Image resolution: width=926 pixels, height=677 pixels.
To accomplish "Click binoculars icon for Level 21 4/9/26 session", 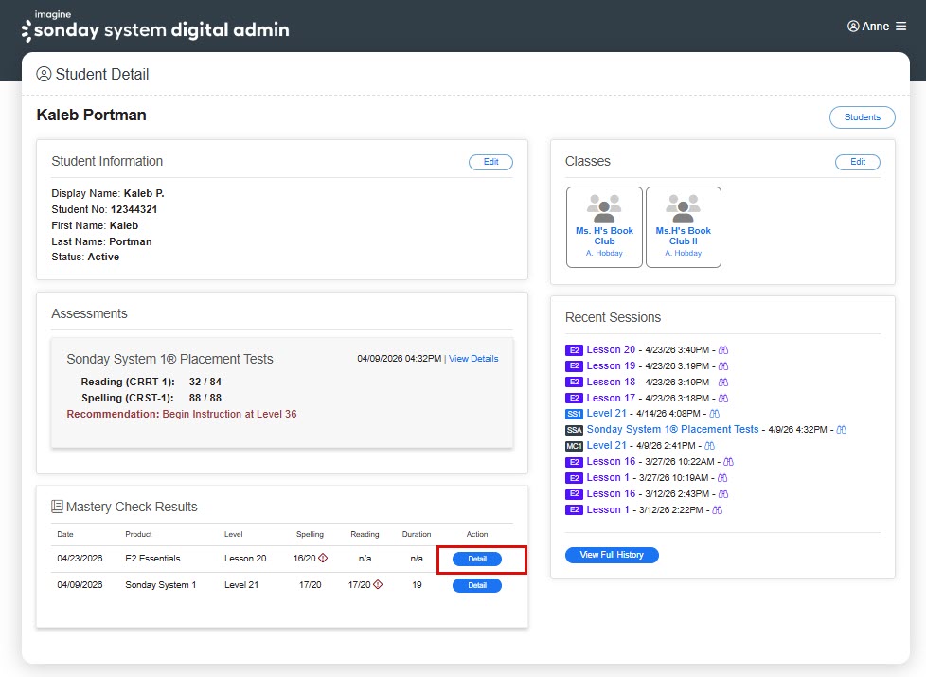I will [x=710, y=445].
